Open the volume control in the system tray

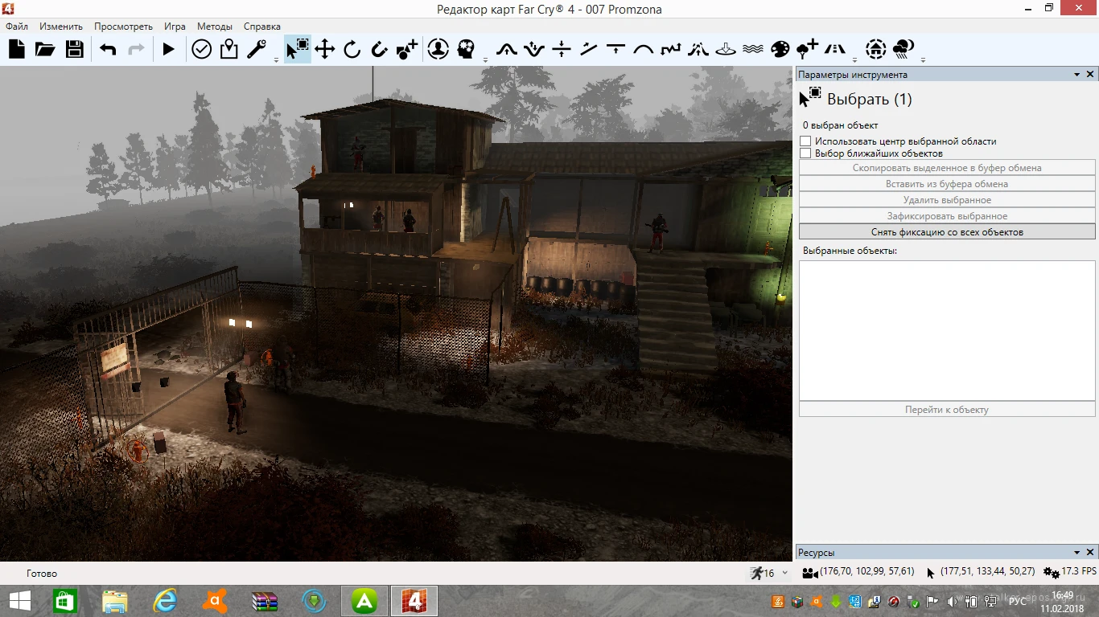(x=954, y=601)
